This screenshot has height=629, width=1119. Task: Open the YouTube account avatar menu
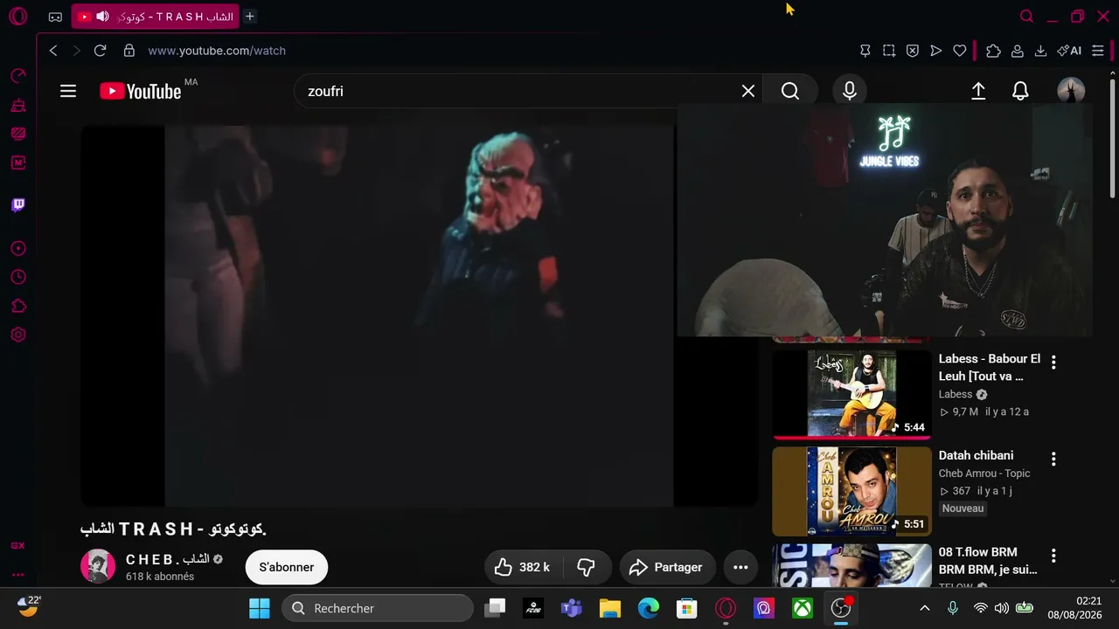coord(1071,91)
